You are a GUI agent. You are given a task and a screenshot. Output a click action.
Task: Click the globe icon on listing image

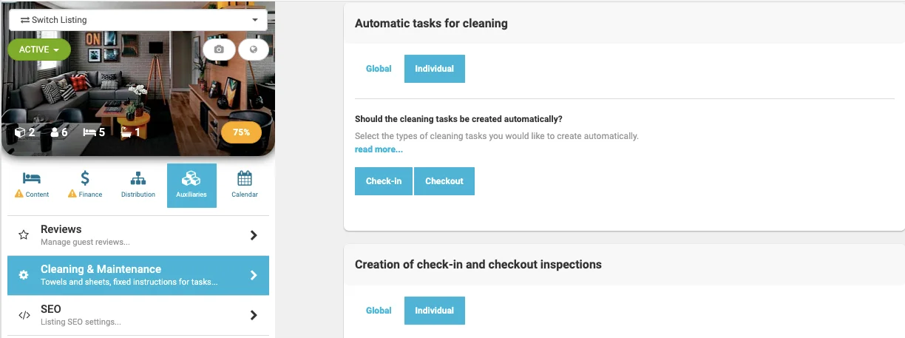[254, 50]
